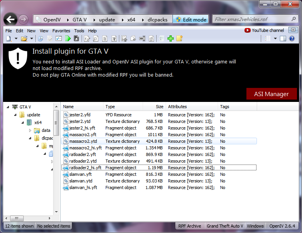Click the Filter xmas2vehicles.rpf search field
This screenshot has height=233, width=302.
click(x=255, y=19)
